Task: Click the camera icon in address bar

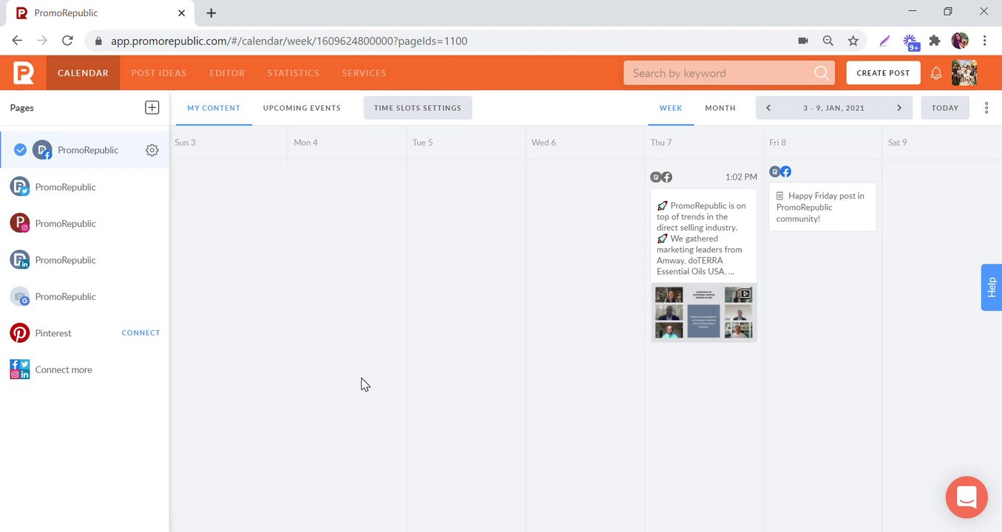Action: click(x=803, y=41)
